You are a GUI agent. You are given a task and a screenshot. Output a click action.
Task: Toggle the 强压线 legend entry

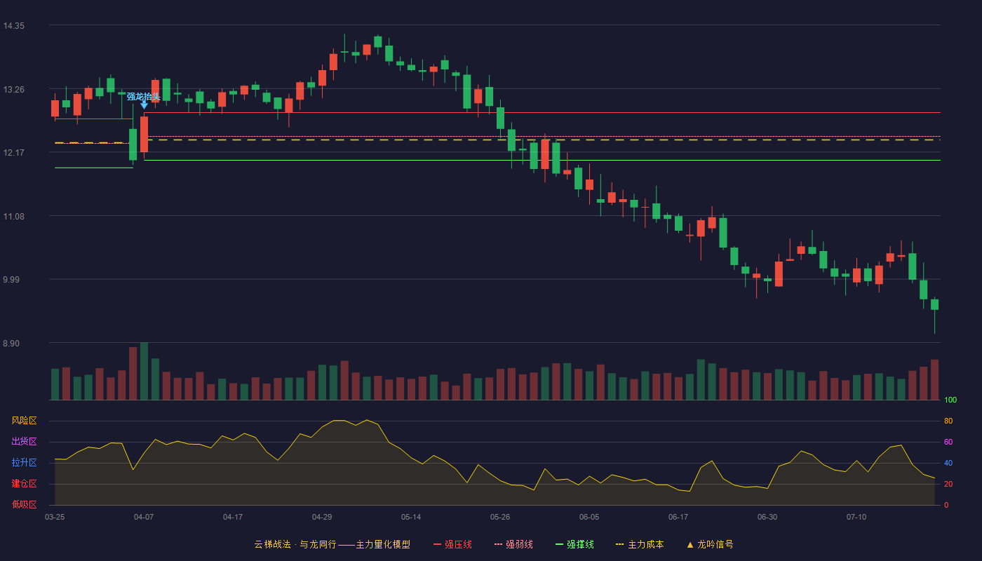452,544
